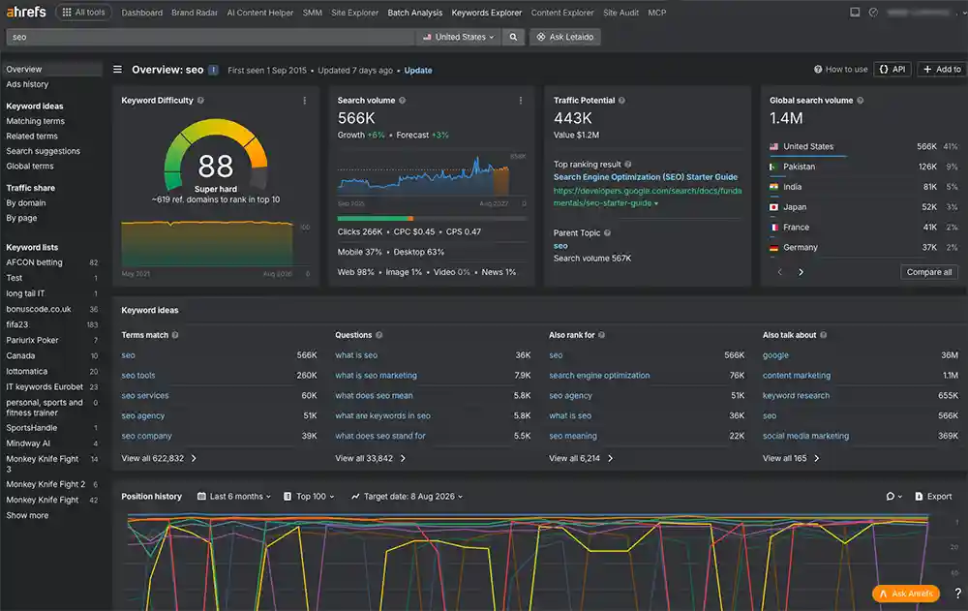
Task: Toggle the hamburger sidebar menu icon
Action: [117, 69]
